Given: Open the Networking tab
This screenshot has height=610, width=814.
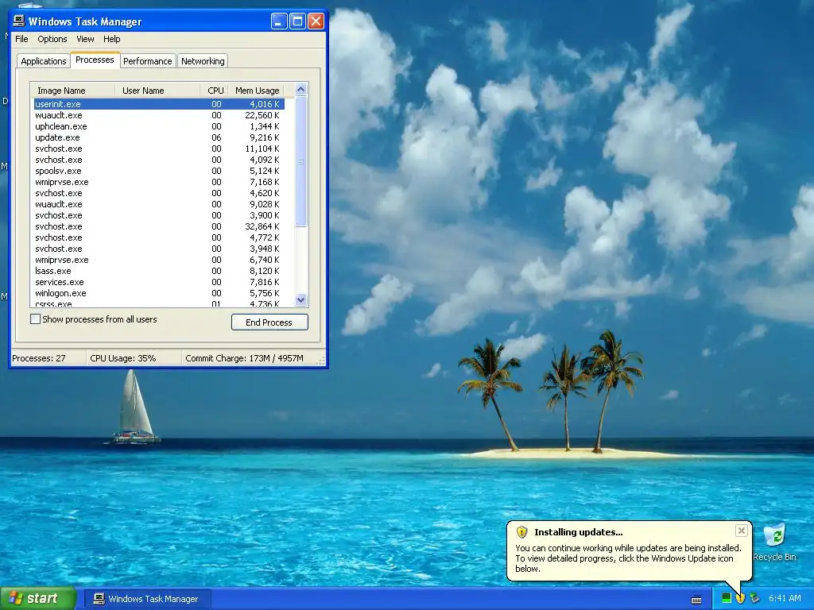Looking at the screenshot, I should coord(203,61).
